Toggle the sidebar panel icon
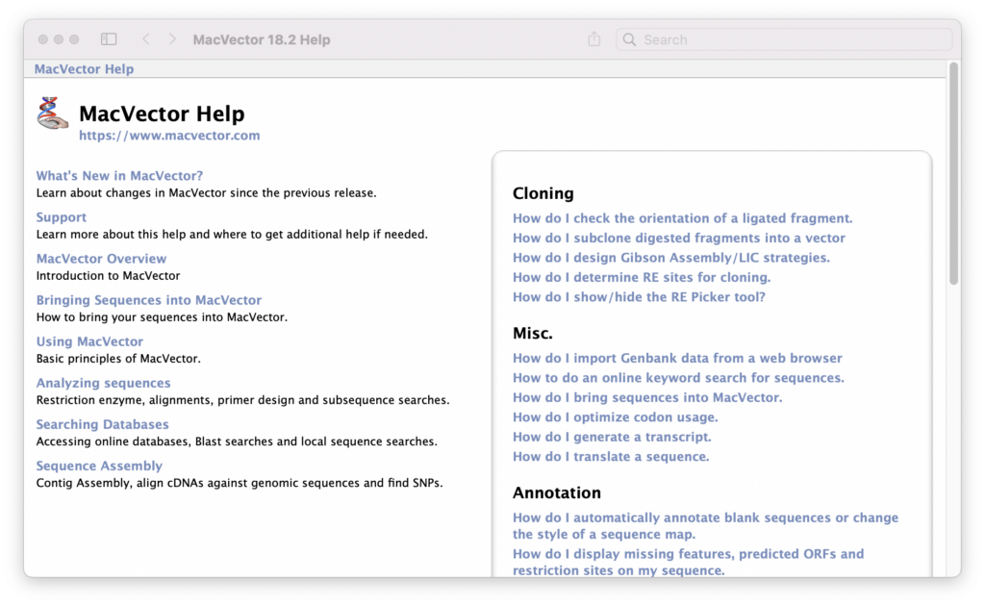This screenshot has height=605, width=985. [109, 39]
